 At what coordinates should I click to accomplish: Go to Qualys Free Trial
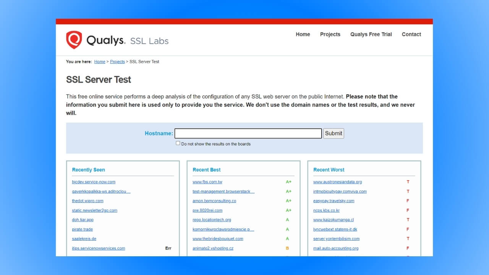[371, 34]
